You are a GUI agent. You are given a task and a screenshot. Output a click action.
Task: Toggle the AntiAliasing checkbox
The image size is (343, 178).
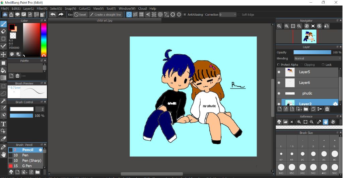(185, 15)
